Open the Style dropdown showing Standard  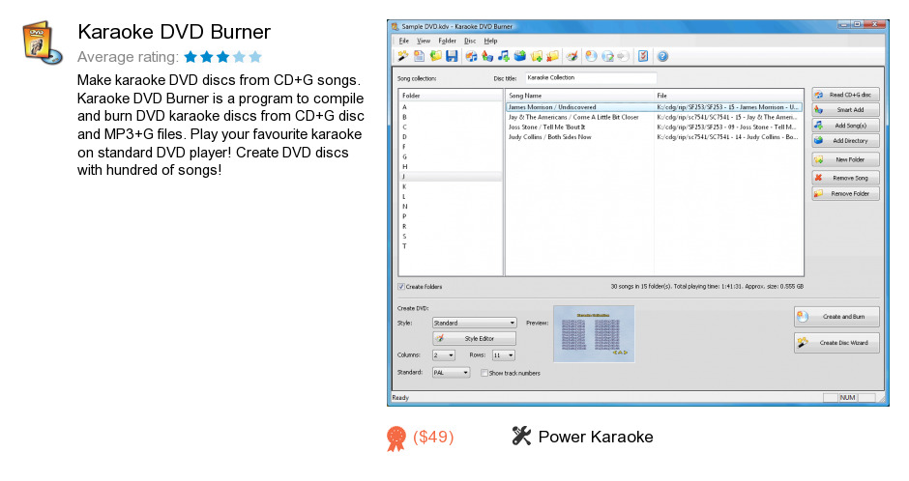click(x=474, y=323)
